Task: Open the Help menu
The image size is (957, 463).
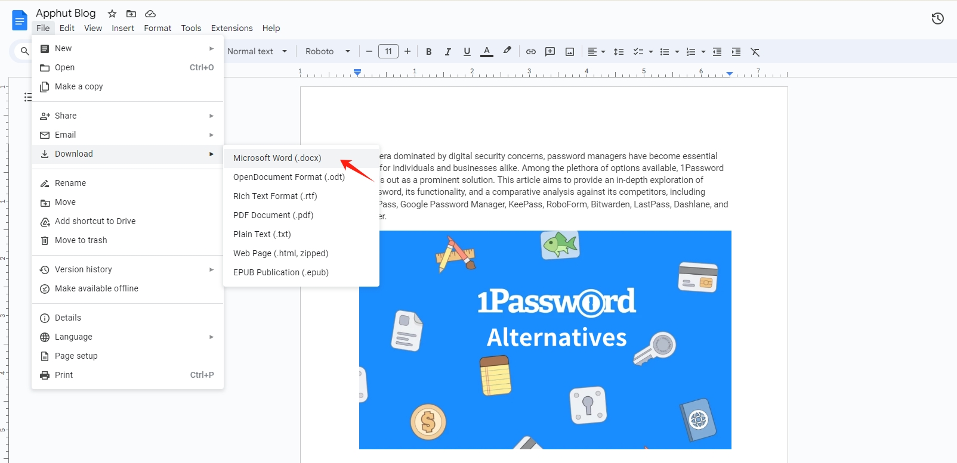Action: [x=271, y=28]
